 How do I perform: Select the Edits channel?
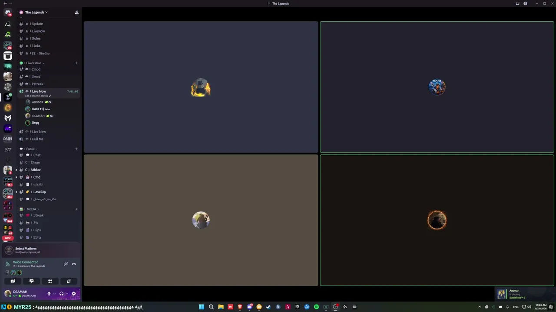tap(49, 237)
